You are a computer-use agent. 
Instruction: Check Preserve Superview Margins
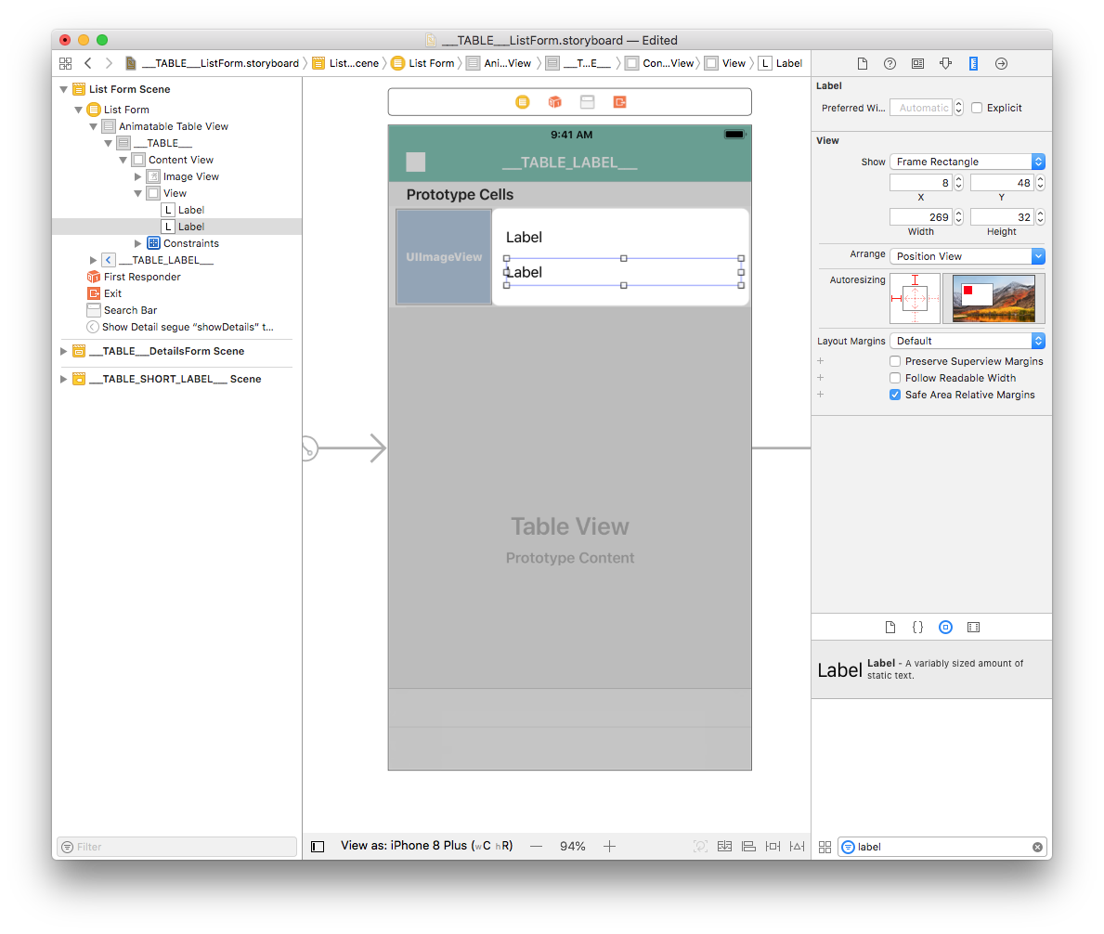895,361
